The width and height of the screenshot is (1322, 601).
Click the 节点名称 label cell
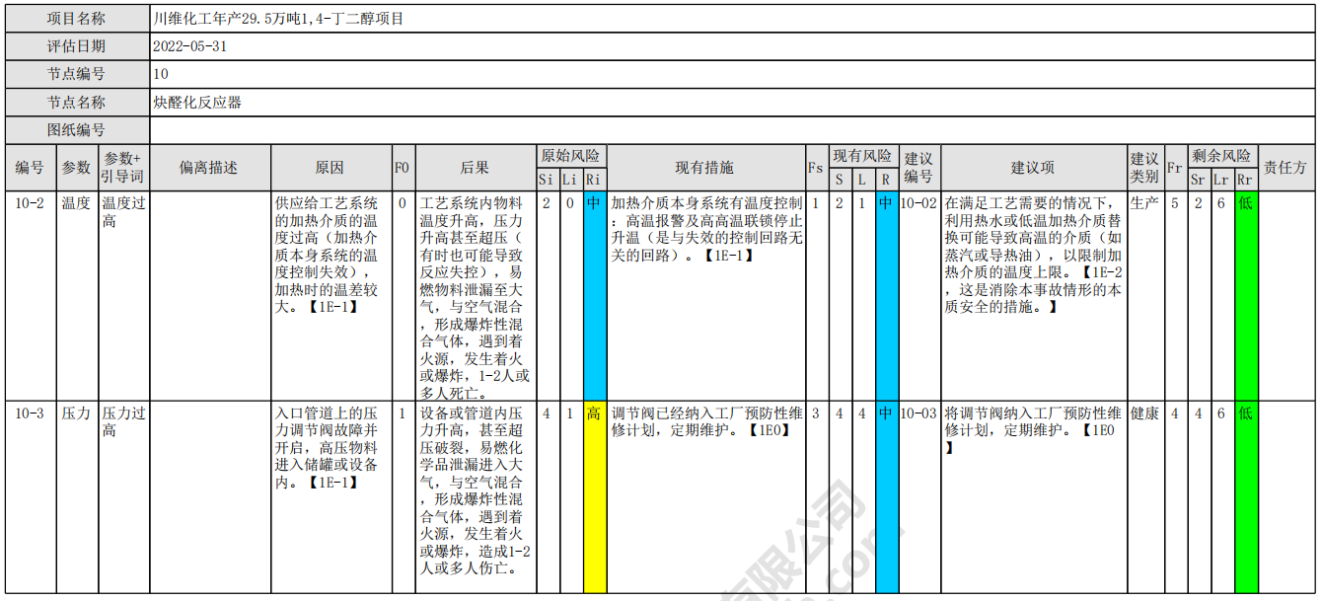[77, 103]
